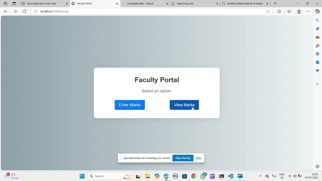Viewport: 322px width, 181px height.
Task: Open Copilot in Edge
Action: coord(317,11)
